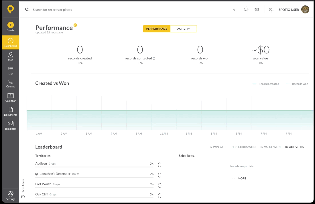This screenshot has height=204, width=315.
Task: Expand Jonathan's December territory
Action: tap(37, 174)
